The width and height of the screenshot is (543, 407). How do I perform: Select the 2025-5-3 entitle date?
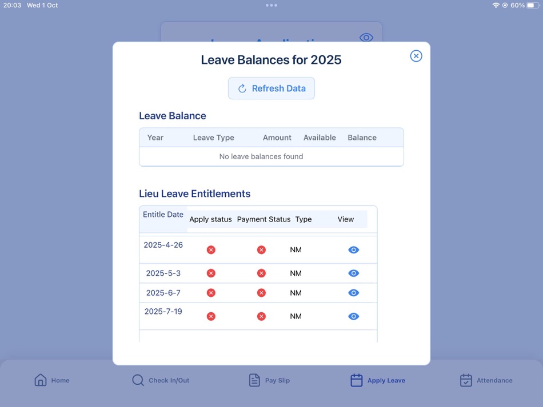tap(163, 273)
